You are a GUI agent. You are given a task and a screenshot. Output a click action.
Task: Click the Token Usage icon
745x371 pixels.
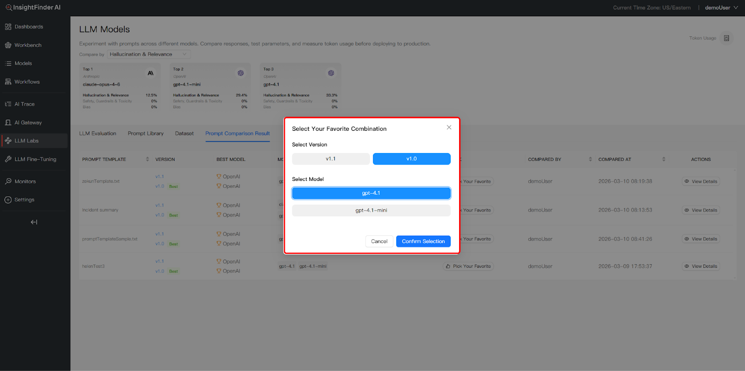tap(726, 38)
